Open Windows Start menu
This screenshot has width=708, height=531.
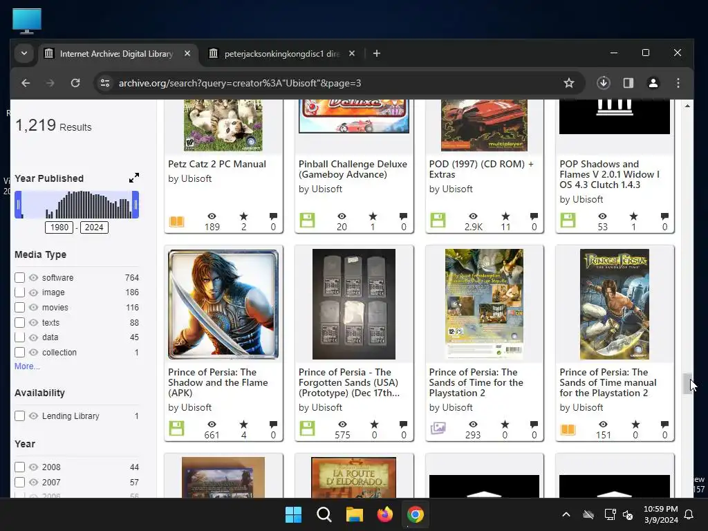pos(293,514)
